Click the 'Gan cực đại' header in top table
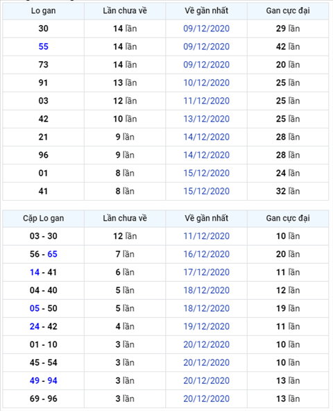The image size is (333, 411). pyautogui.click(x=288, y=10)
